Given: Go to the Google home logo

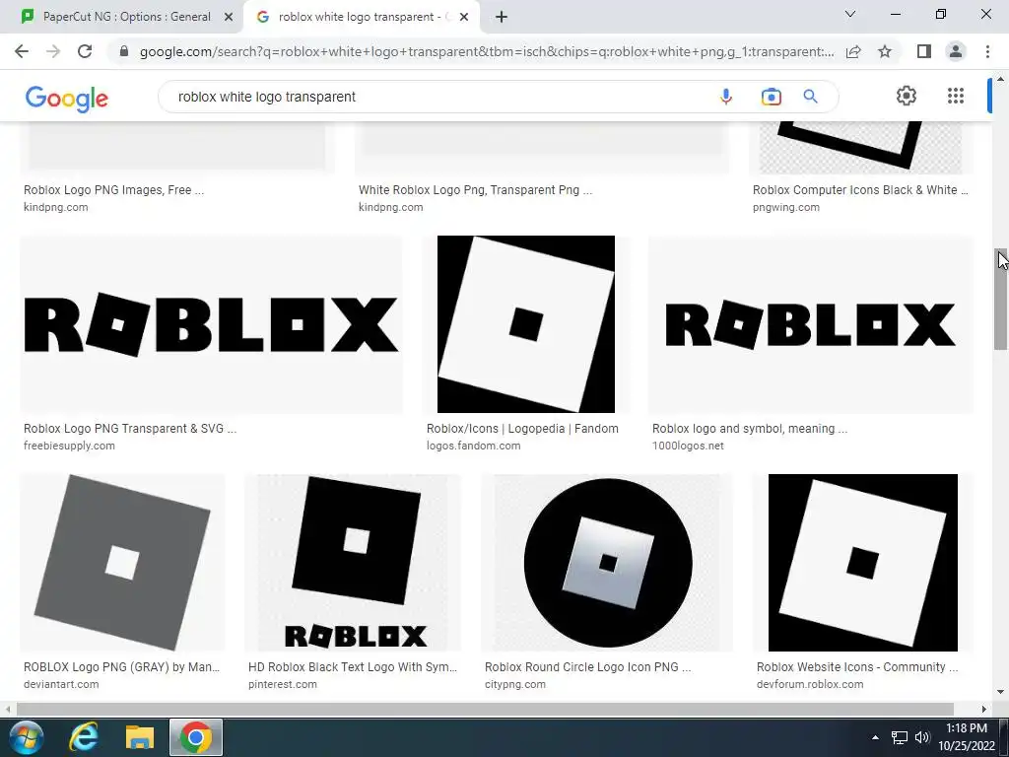Looking at the screenshot, I should [67, 99].
